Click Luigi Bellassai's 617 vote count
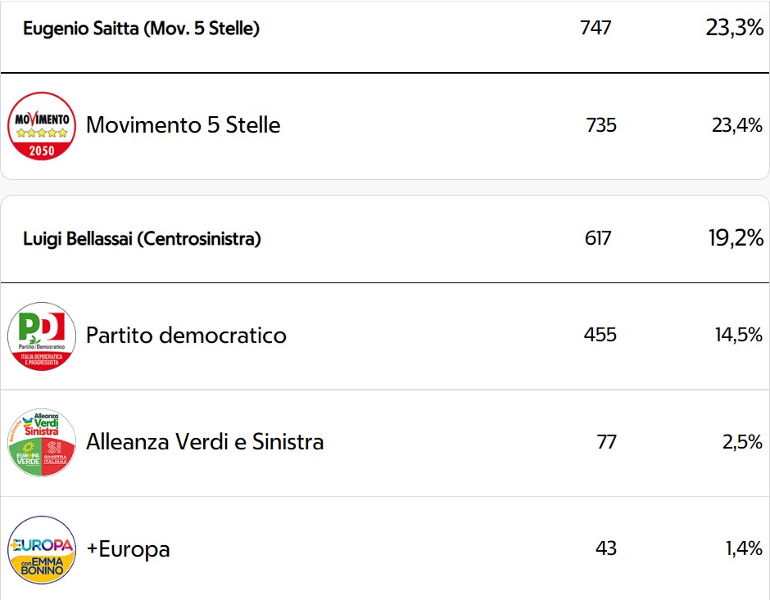Image resolution: width=770 pixels, height=600 pixels. tap(598, 238)
